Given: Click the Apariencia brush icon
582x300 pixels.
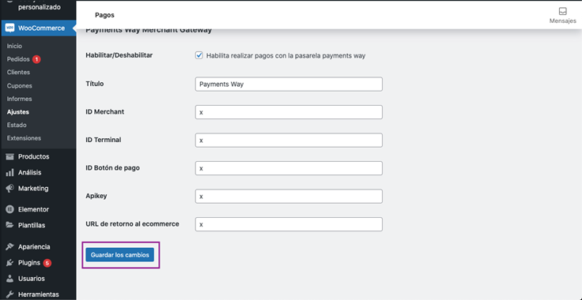Looking at the screenshot, I should click(x=10, y=246).
